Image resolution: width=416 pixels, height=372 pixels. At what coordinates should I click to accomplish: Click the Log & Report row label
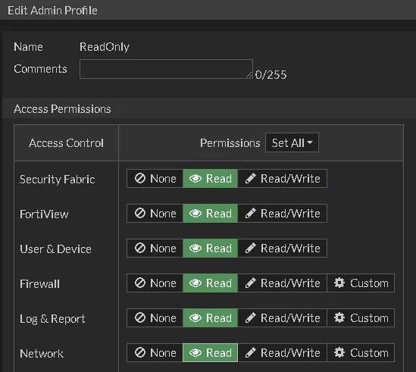tap(52, 319)
